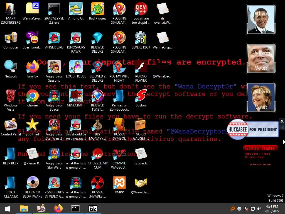Click McCain 'Did you Vote?' gadget

pyautogui.click(x=261, y=59)
